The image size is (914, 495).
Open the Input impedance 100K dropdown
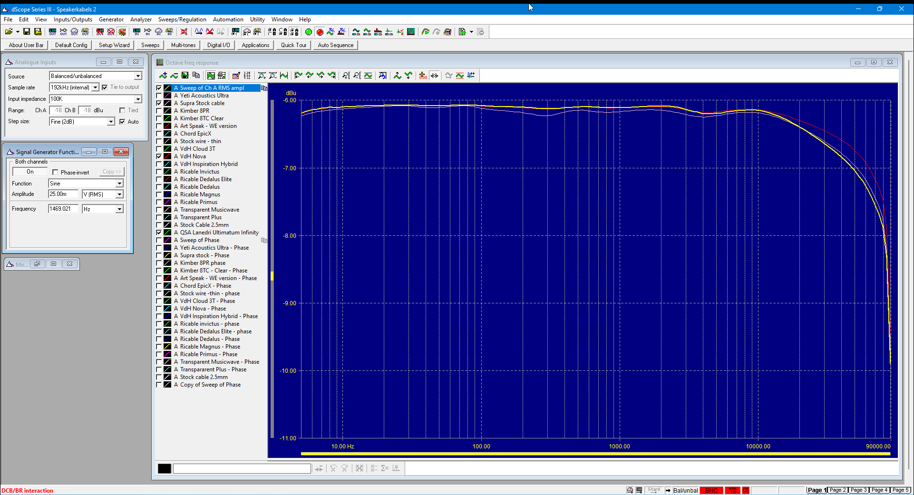(138, 99)
